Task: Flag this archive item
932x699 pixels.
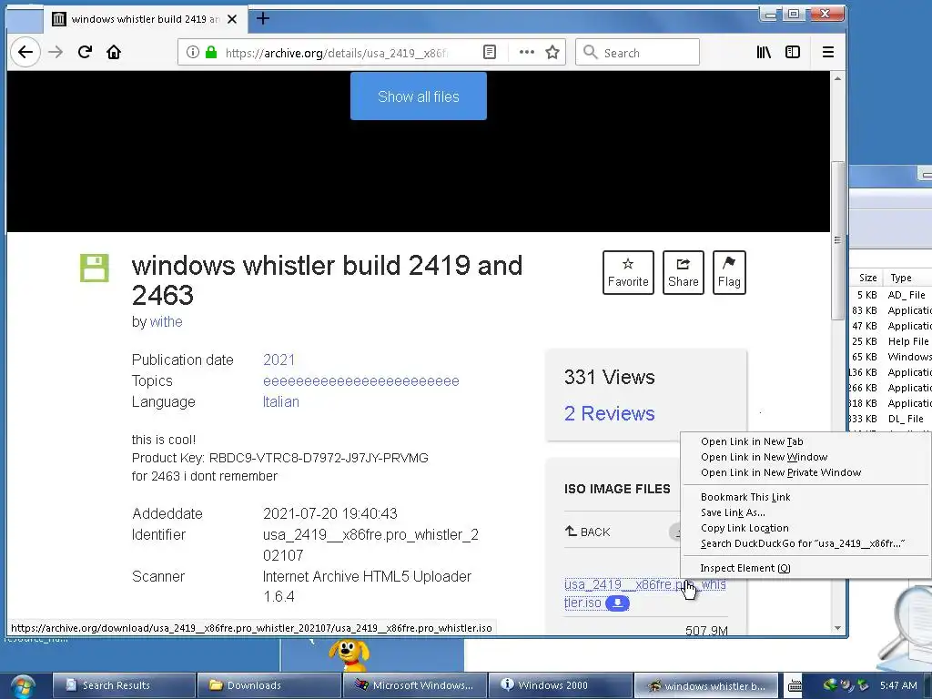Action: [x=729, y=273]
